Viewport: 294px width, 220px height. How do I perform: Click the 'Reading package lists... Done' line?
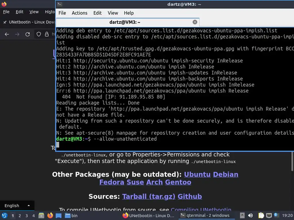(x=98, y=103)
